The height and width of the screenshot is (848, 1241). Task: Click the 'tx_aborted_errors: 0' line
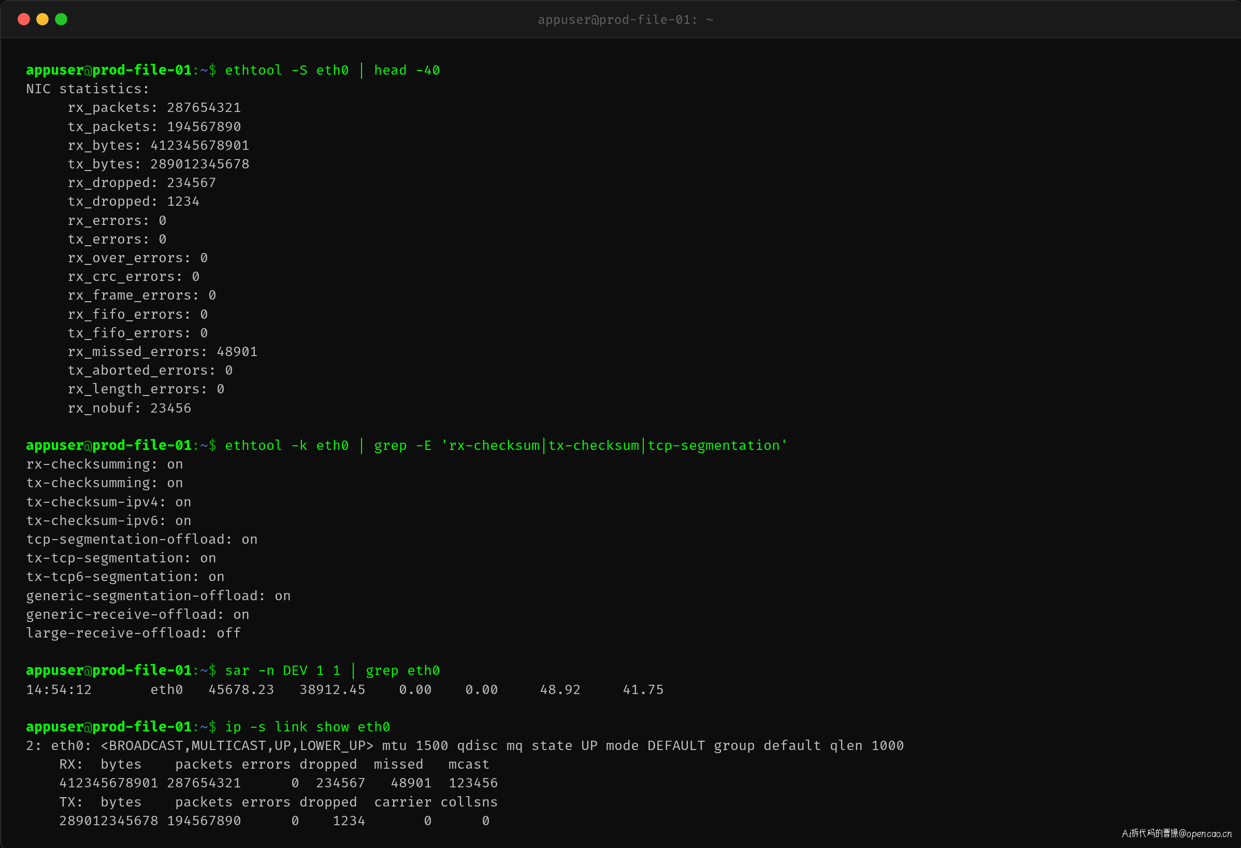click(150, 370)
